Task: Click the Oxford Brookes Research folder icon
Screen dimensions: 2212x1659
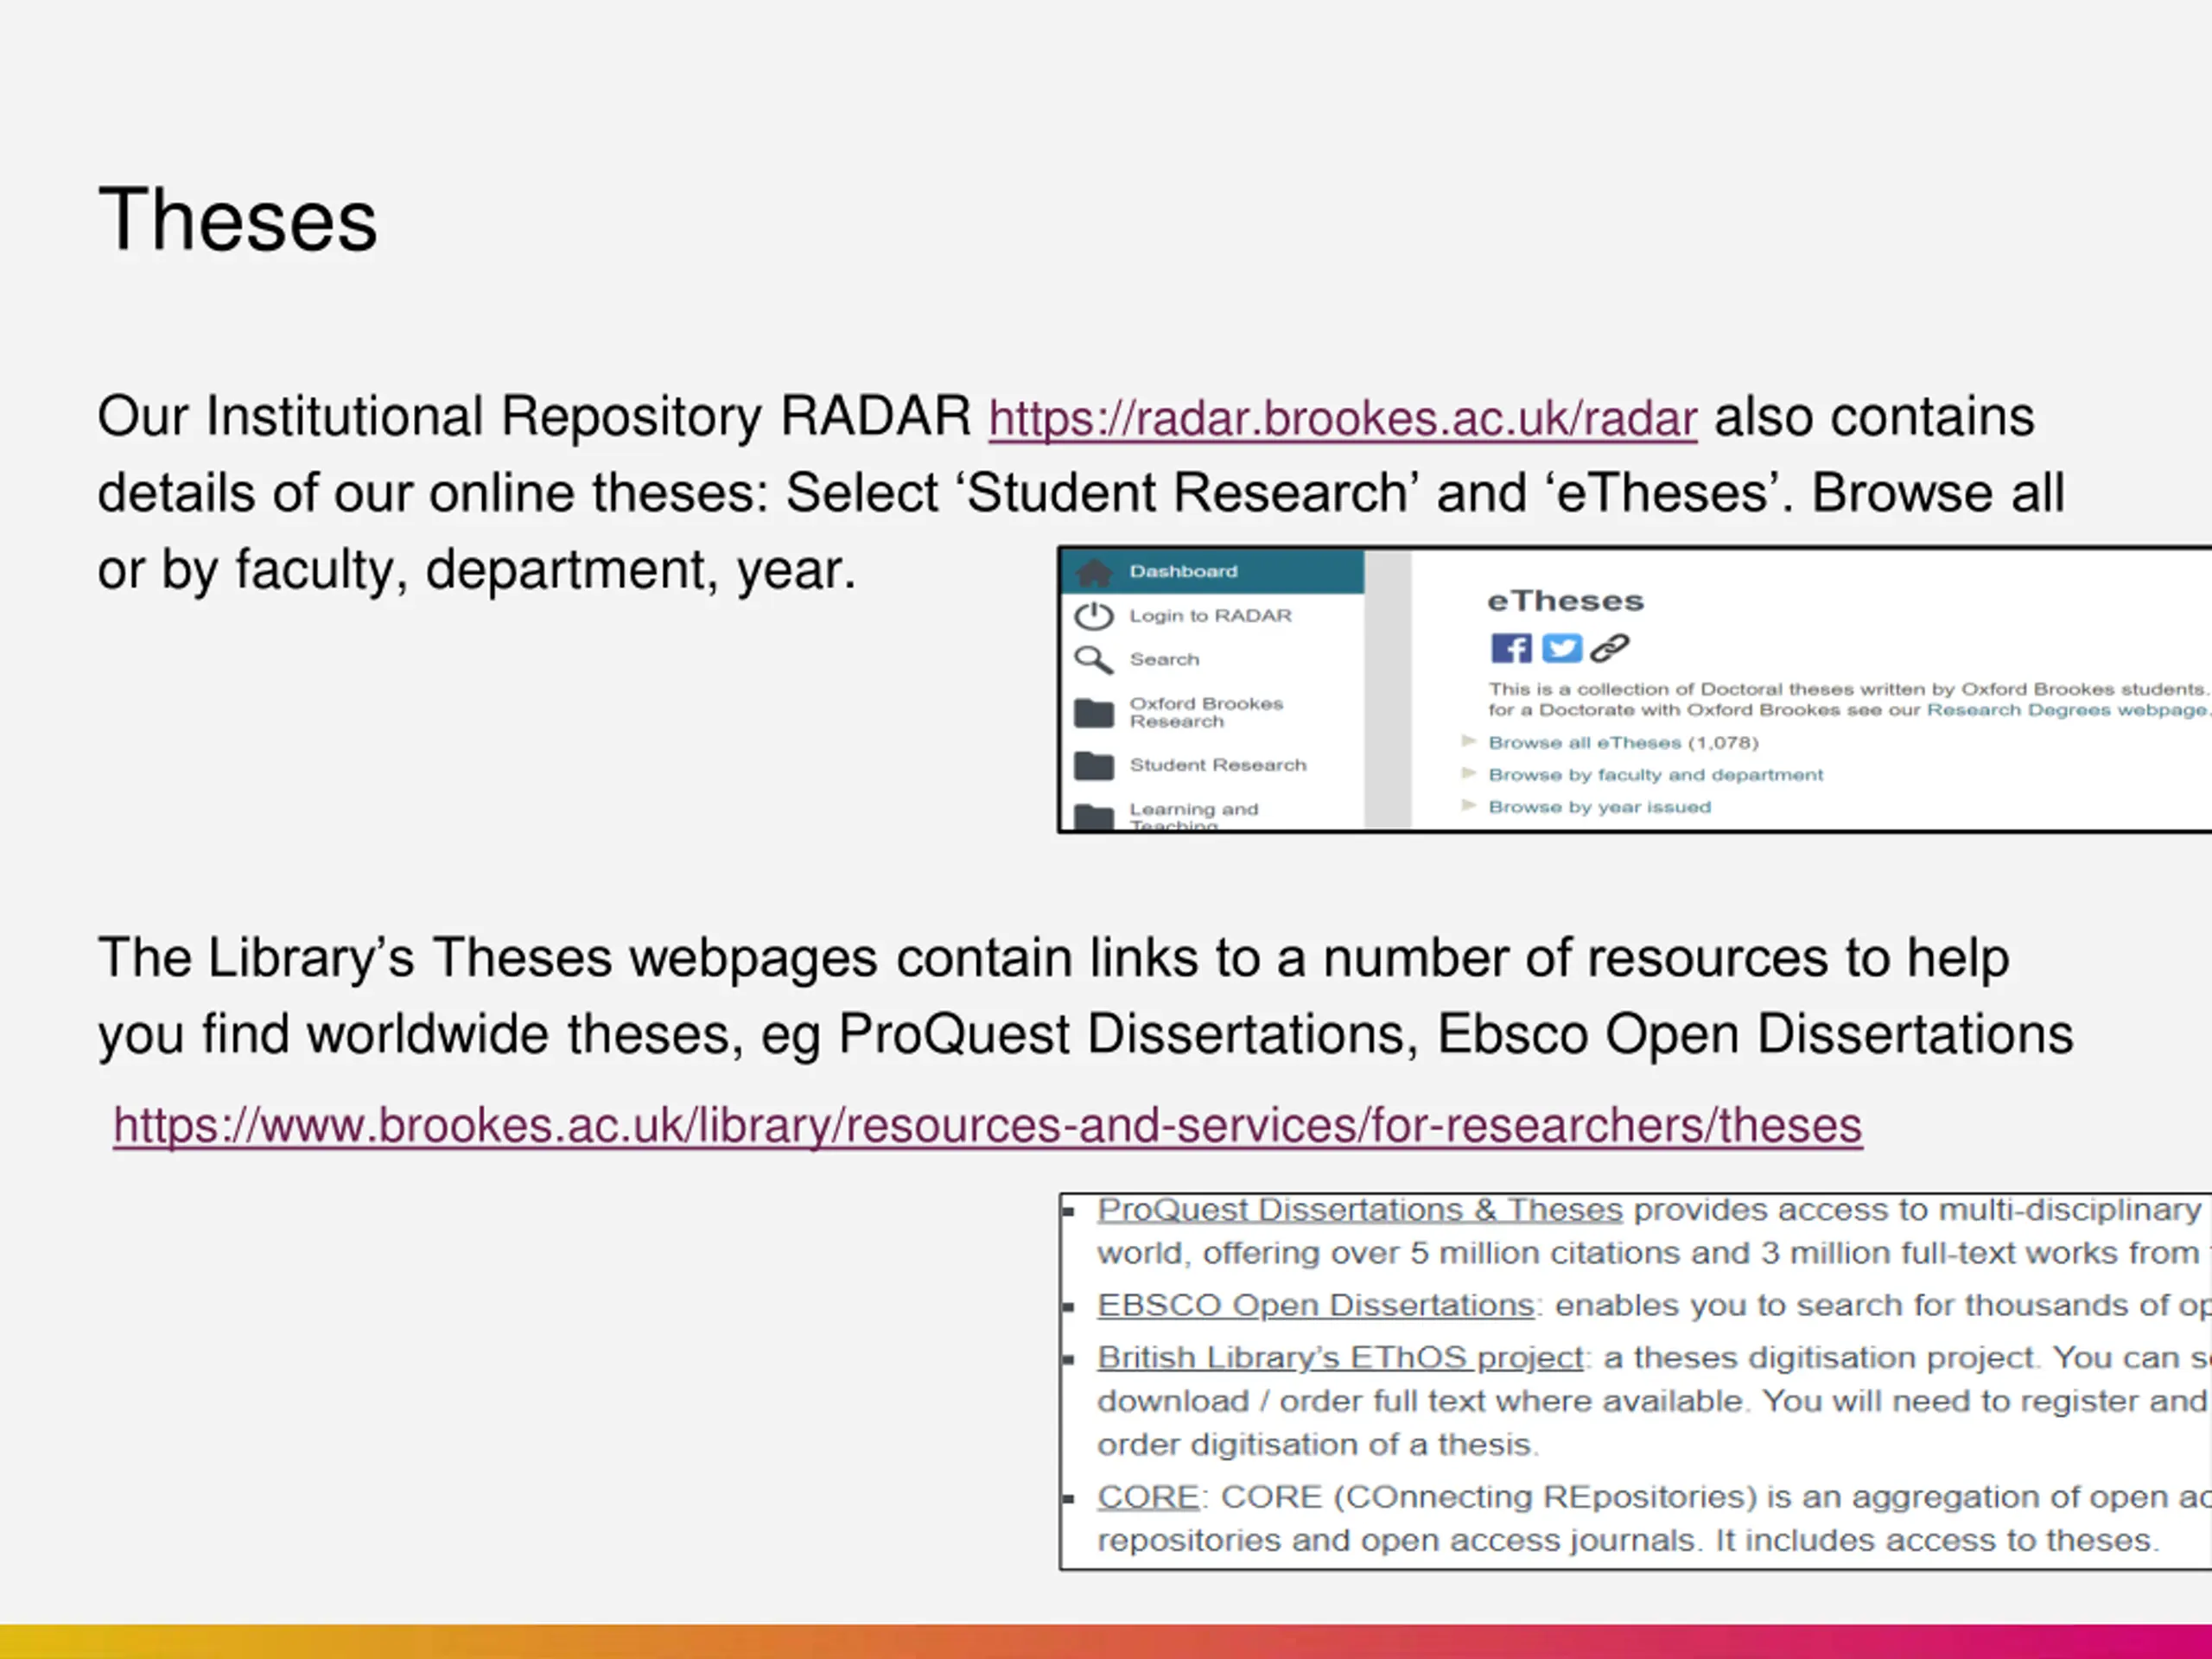Action: (1094, 713)
